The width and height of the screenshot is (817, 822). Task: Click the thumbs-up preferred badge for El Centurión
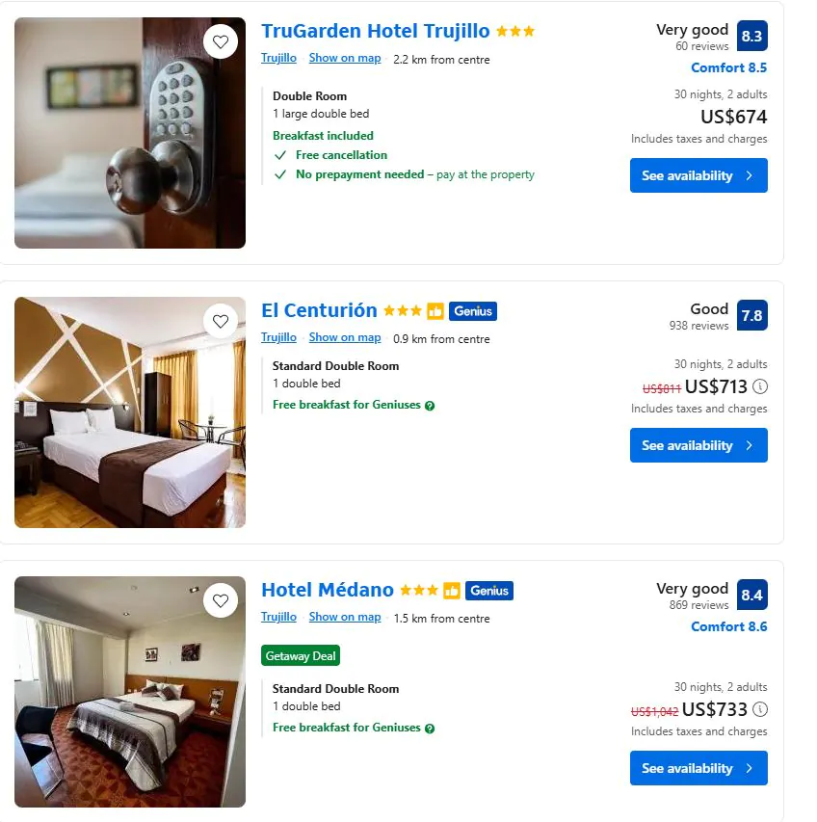pos(435,311)
